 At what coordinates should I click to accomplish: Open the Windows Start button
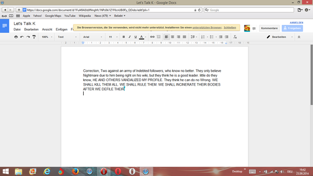[6, 172]
